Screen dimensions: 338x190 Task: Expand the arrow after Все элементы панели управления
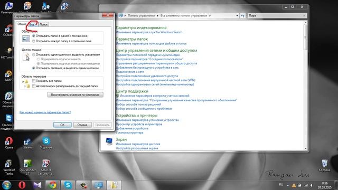(x=210, y=16)
